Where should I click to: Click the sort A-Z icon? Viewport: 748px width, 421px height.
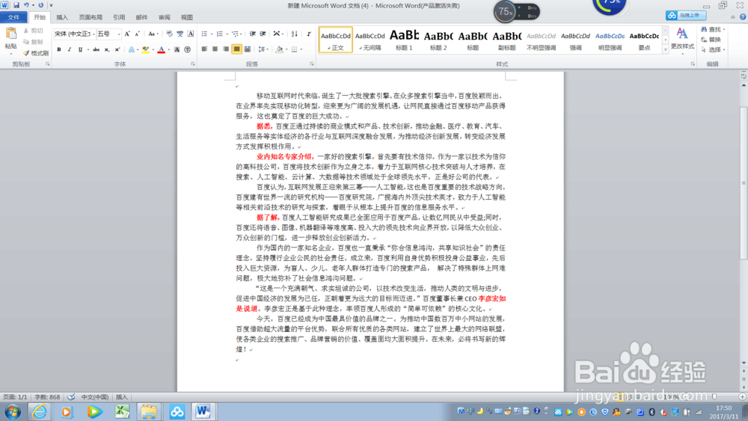point(294,34)
